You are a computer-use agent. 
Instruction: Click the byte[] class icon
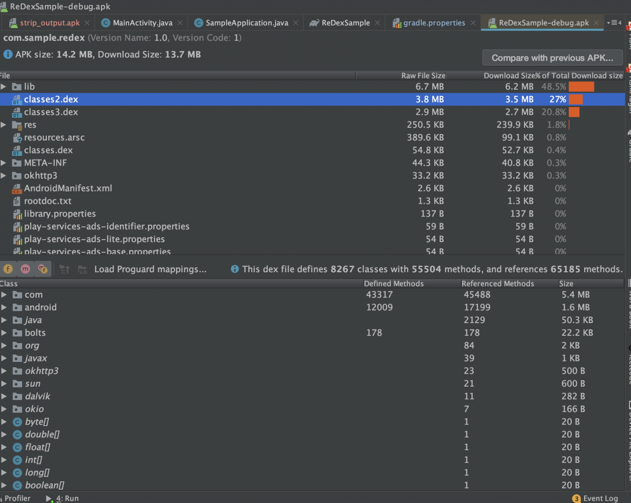click(17, 422)
